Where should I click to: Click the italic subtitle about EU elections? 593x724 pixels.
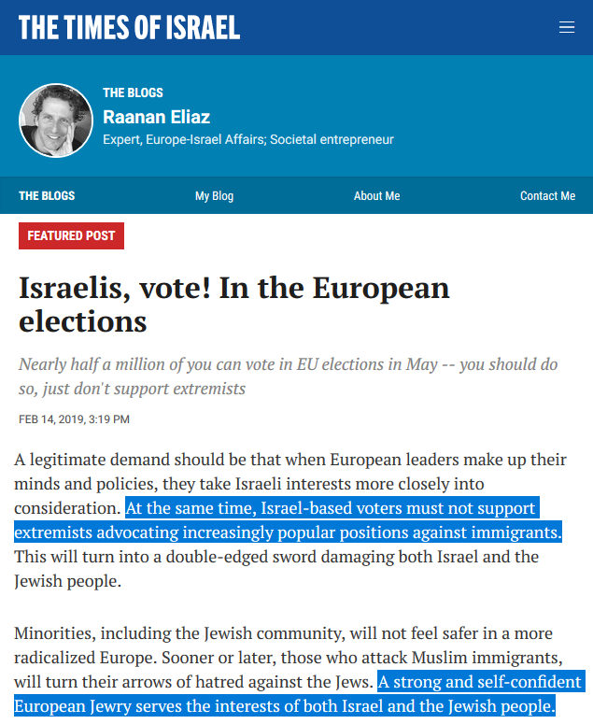click(x=288, y=376)
